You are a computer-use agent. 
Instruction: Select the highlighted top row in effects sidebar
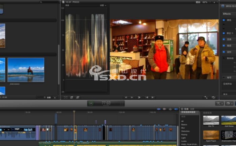[189, 113]
